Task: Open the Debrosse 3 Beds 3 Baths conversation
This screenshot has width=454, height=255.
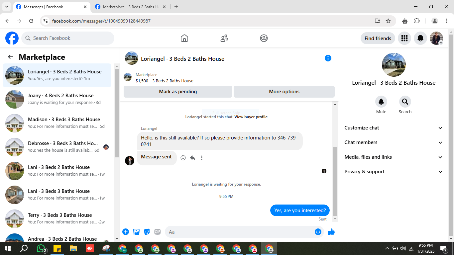Action: 57,147
